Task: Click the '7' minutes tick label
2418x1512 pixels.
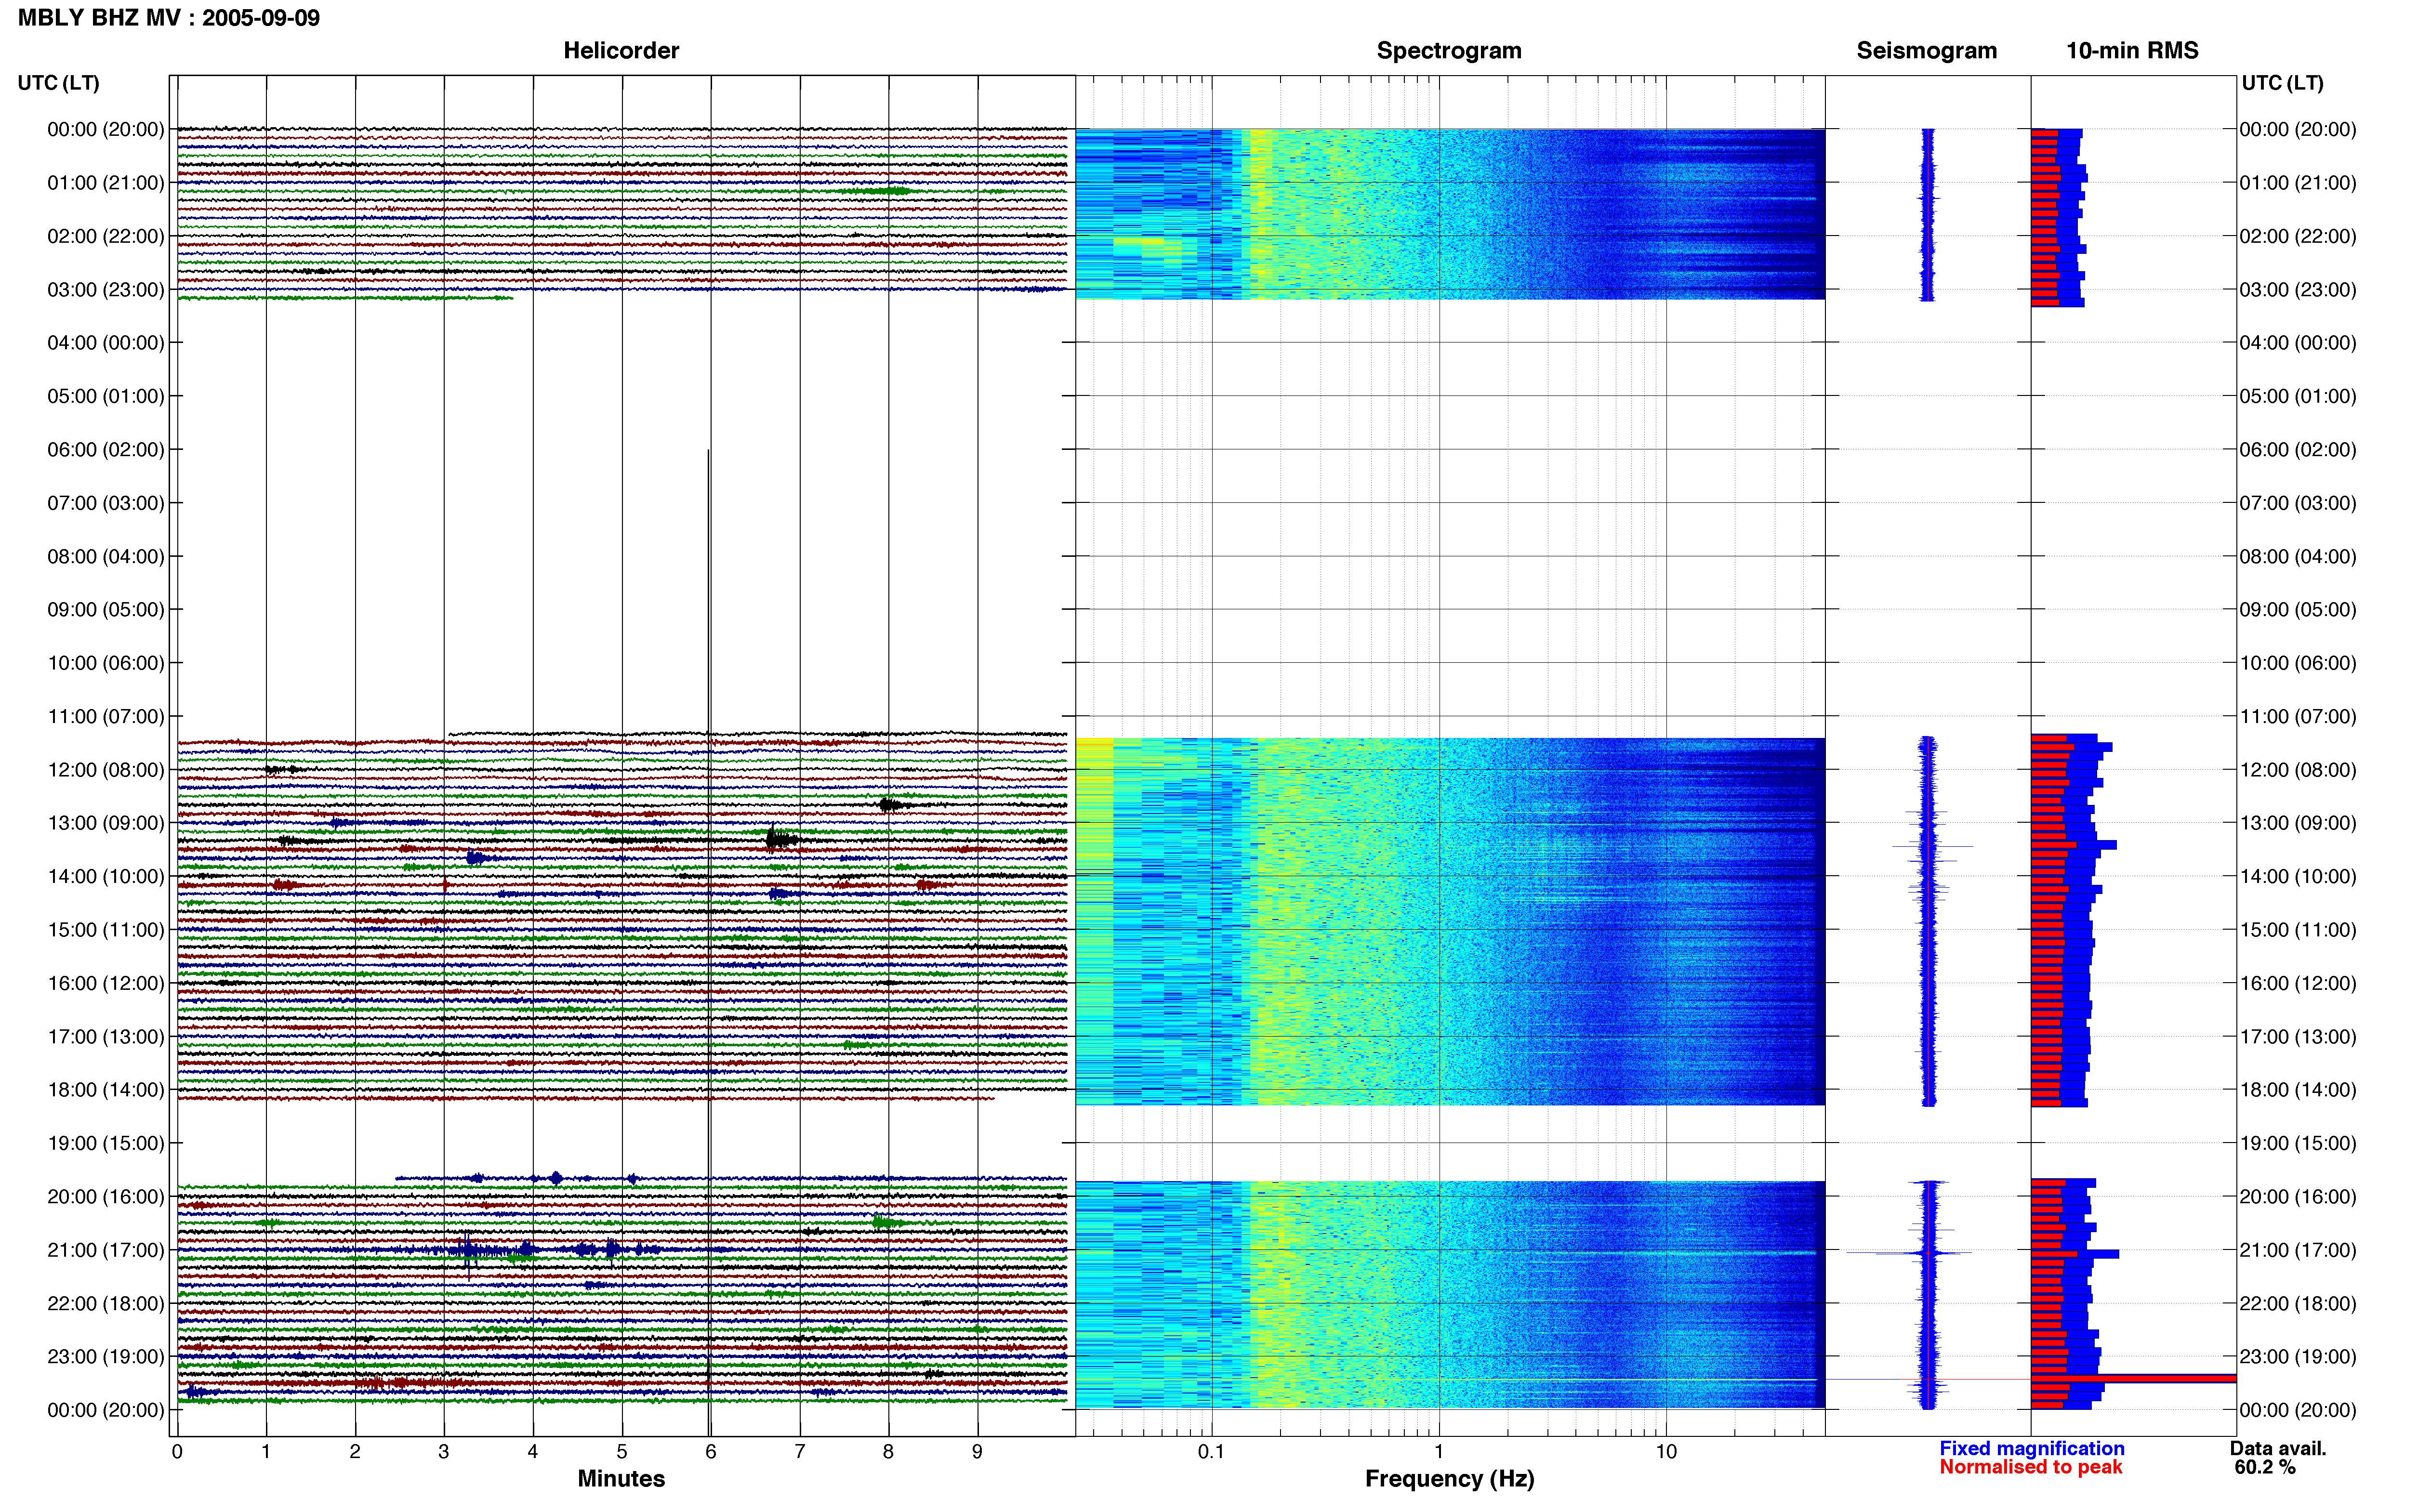Action: point(800,1451)
